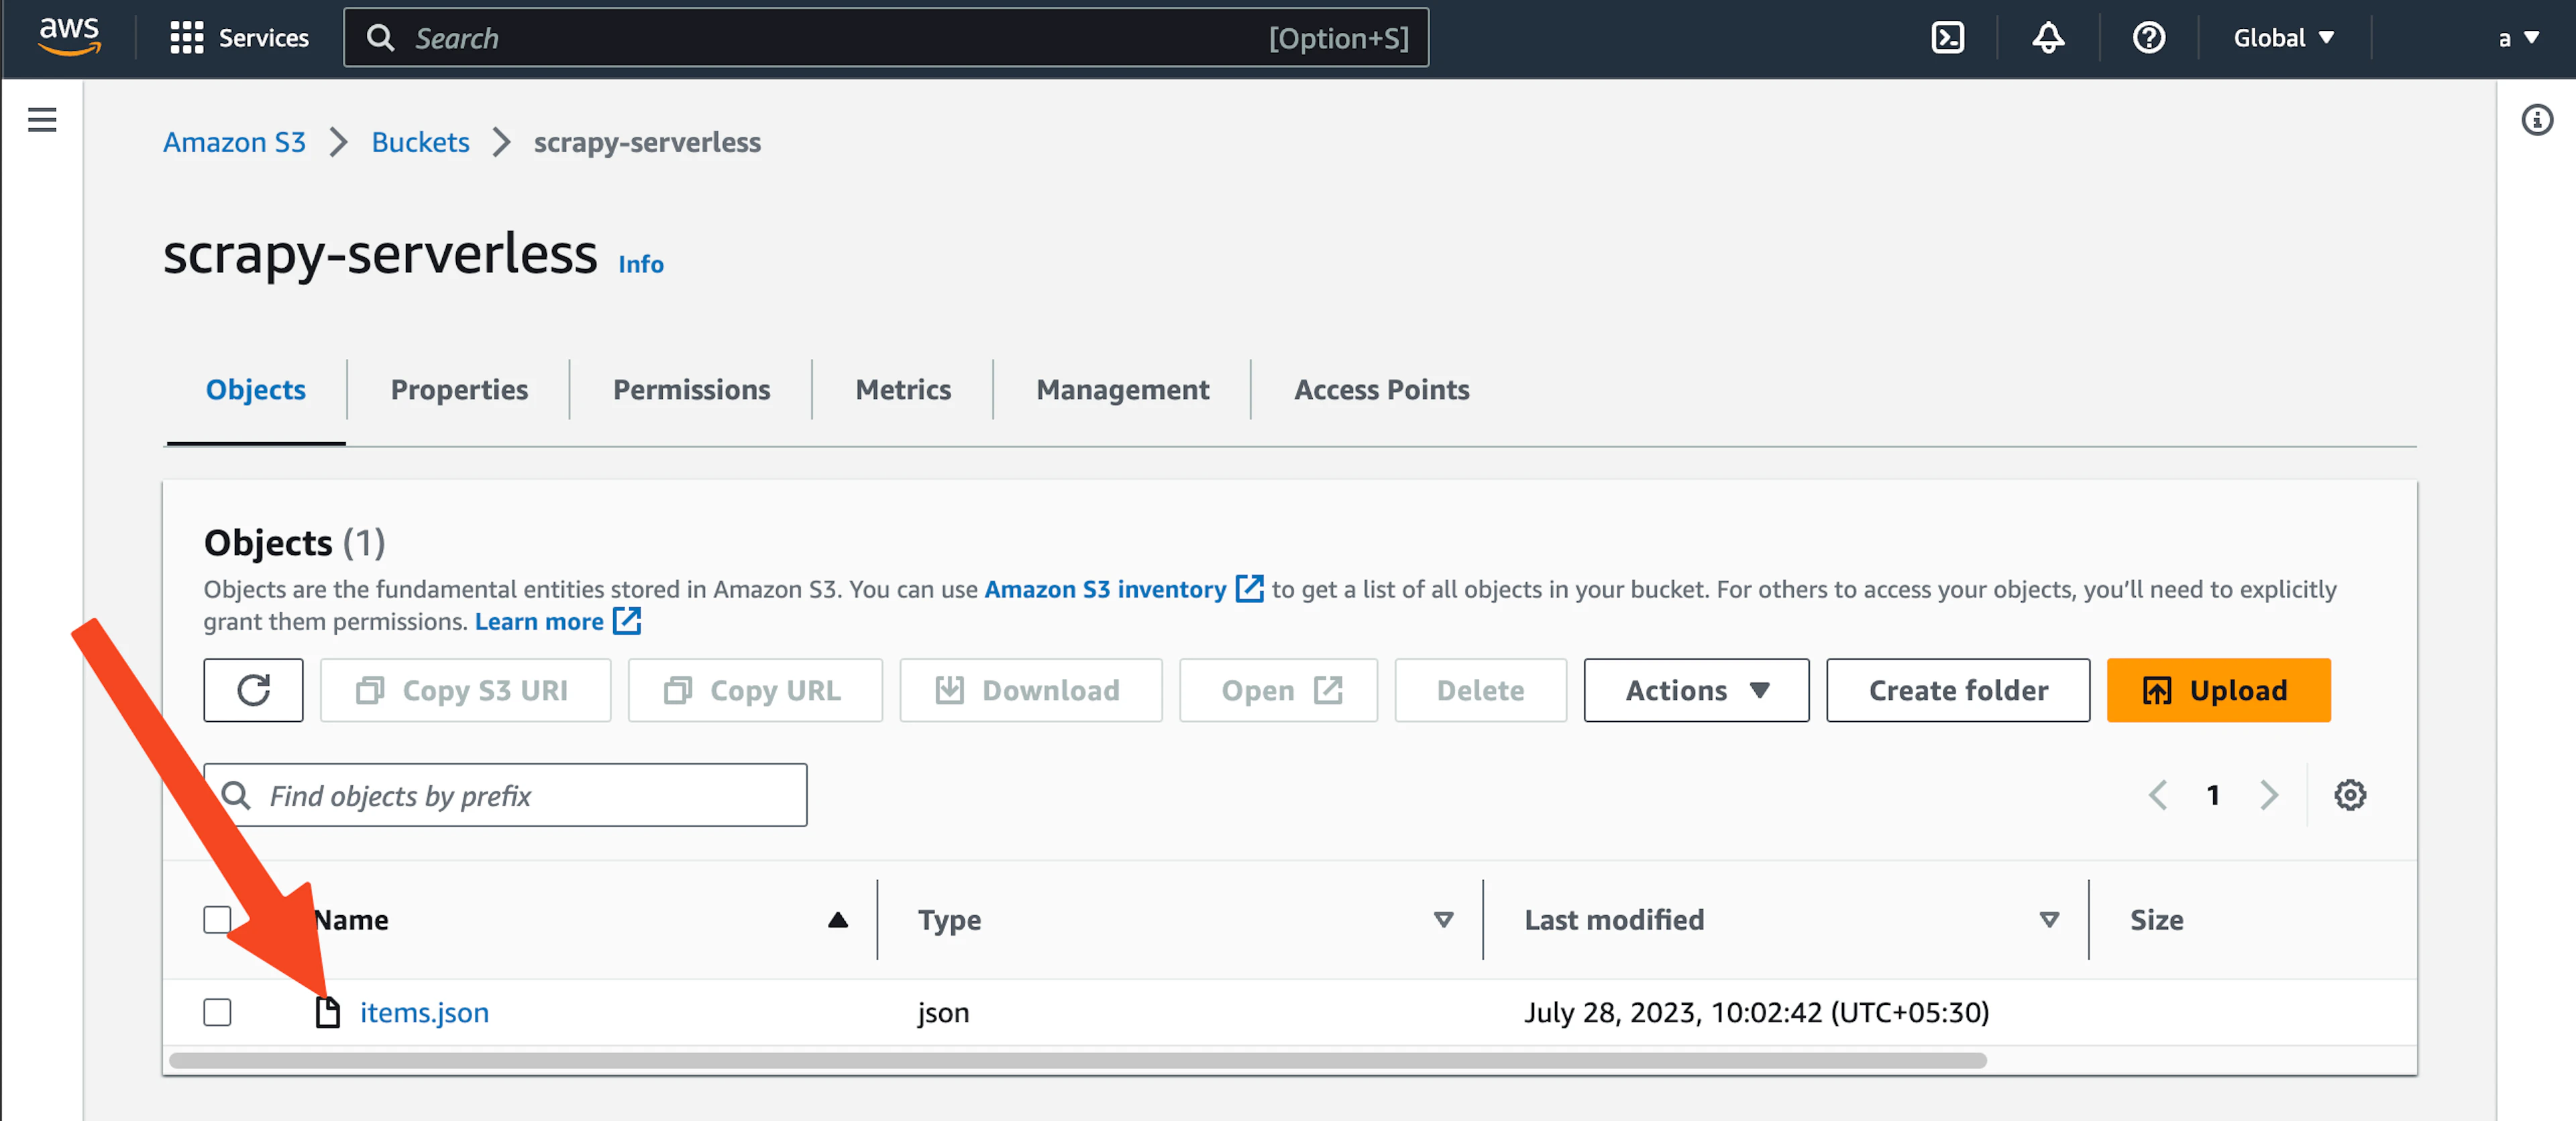This screenshot has height=1121, width=2576.
Task: Click the horizontal scrollbar under the objects table
Action: tap(1077, 1060)
